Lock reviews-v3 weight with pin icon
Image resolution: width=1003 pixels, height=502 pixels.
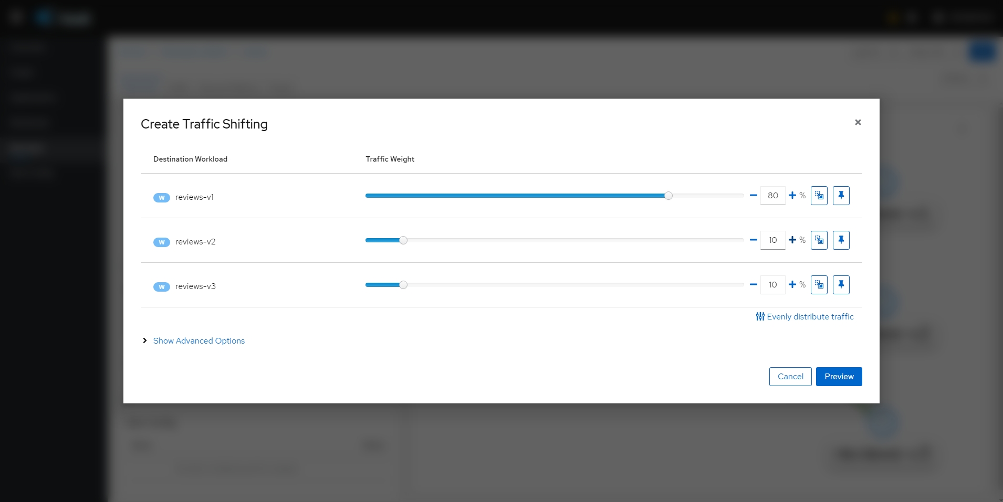[841, 285]
